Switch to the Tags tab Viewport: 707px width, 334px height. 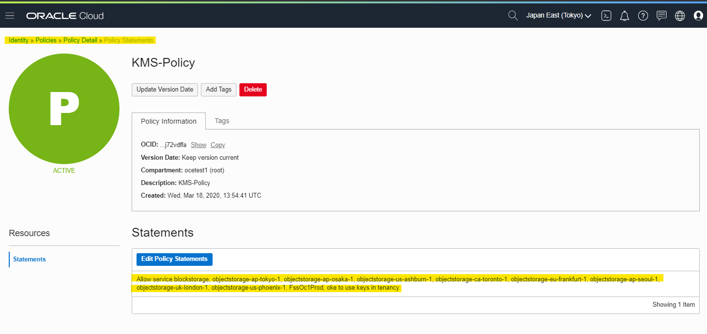222,121
